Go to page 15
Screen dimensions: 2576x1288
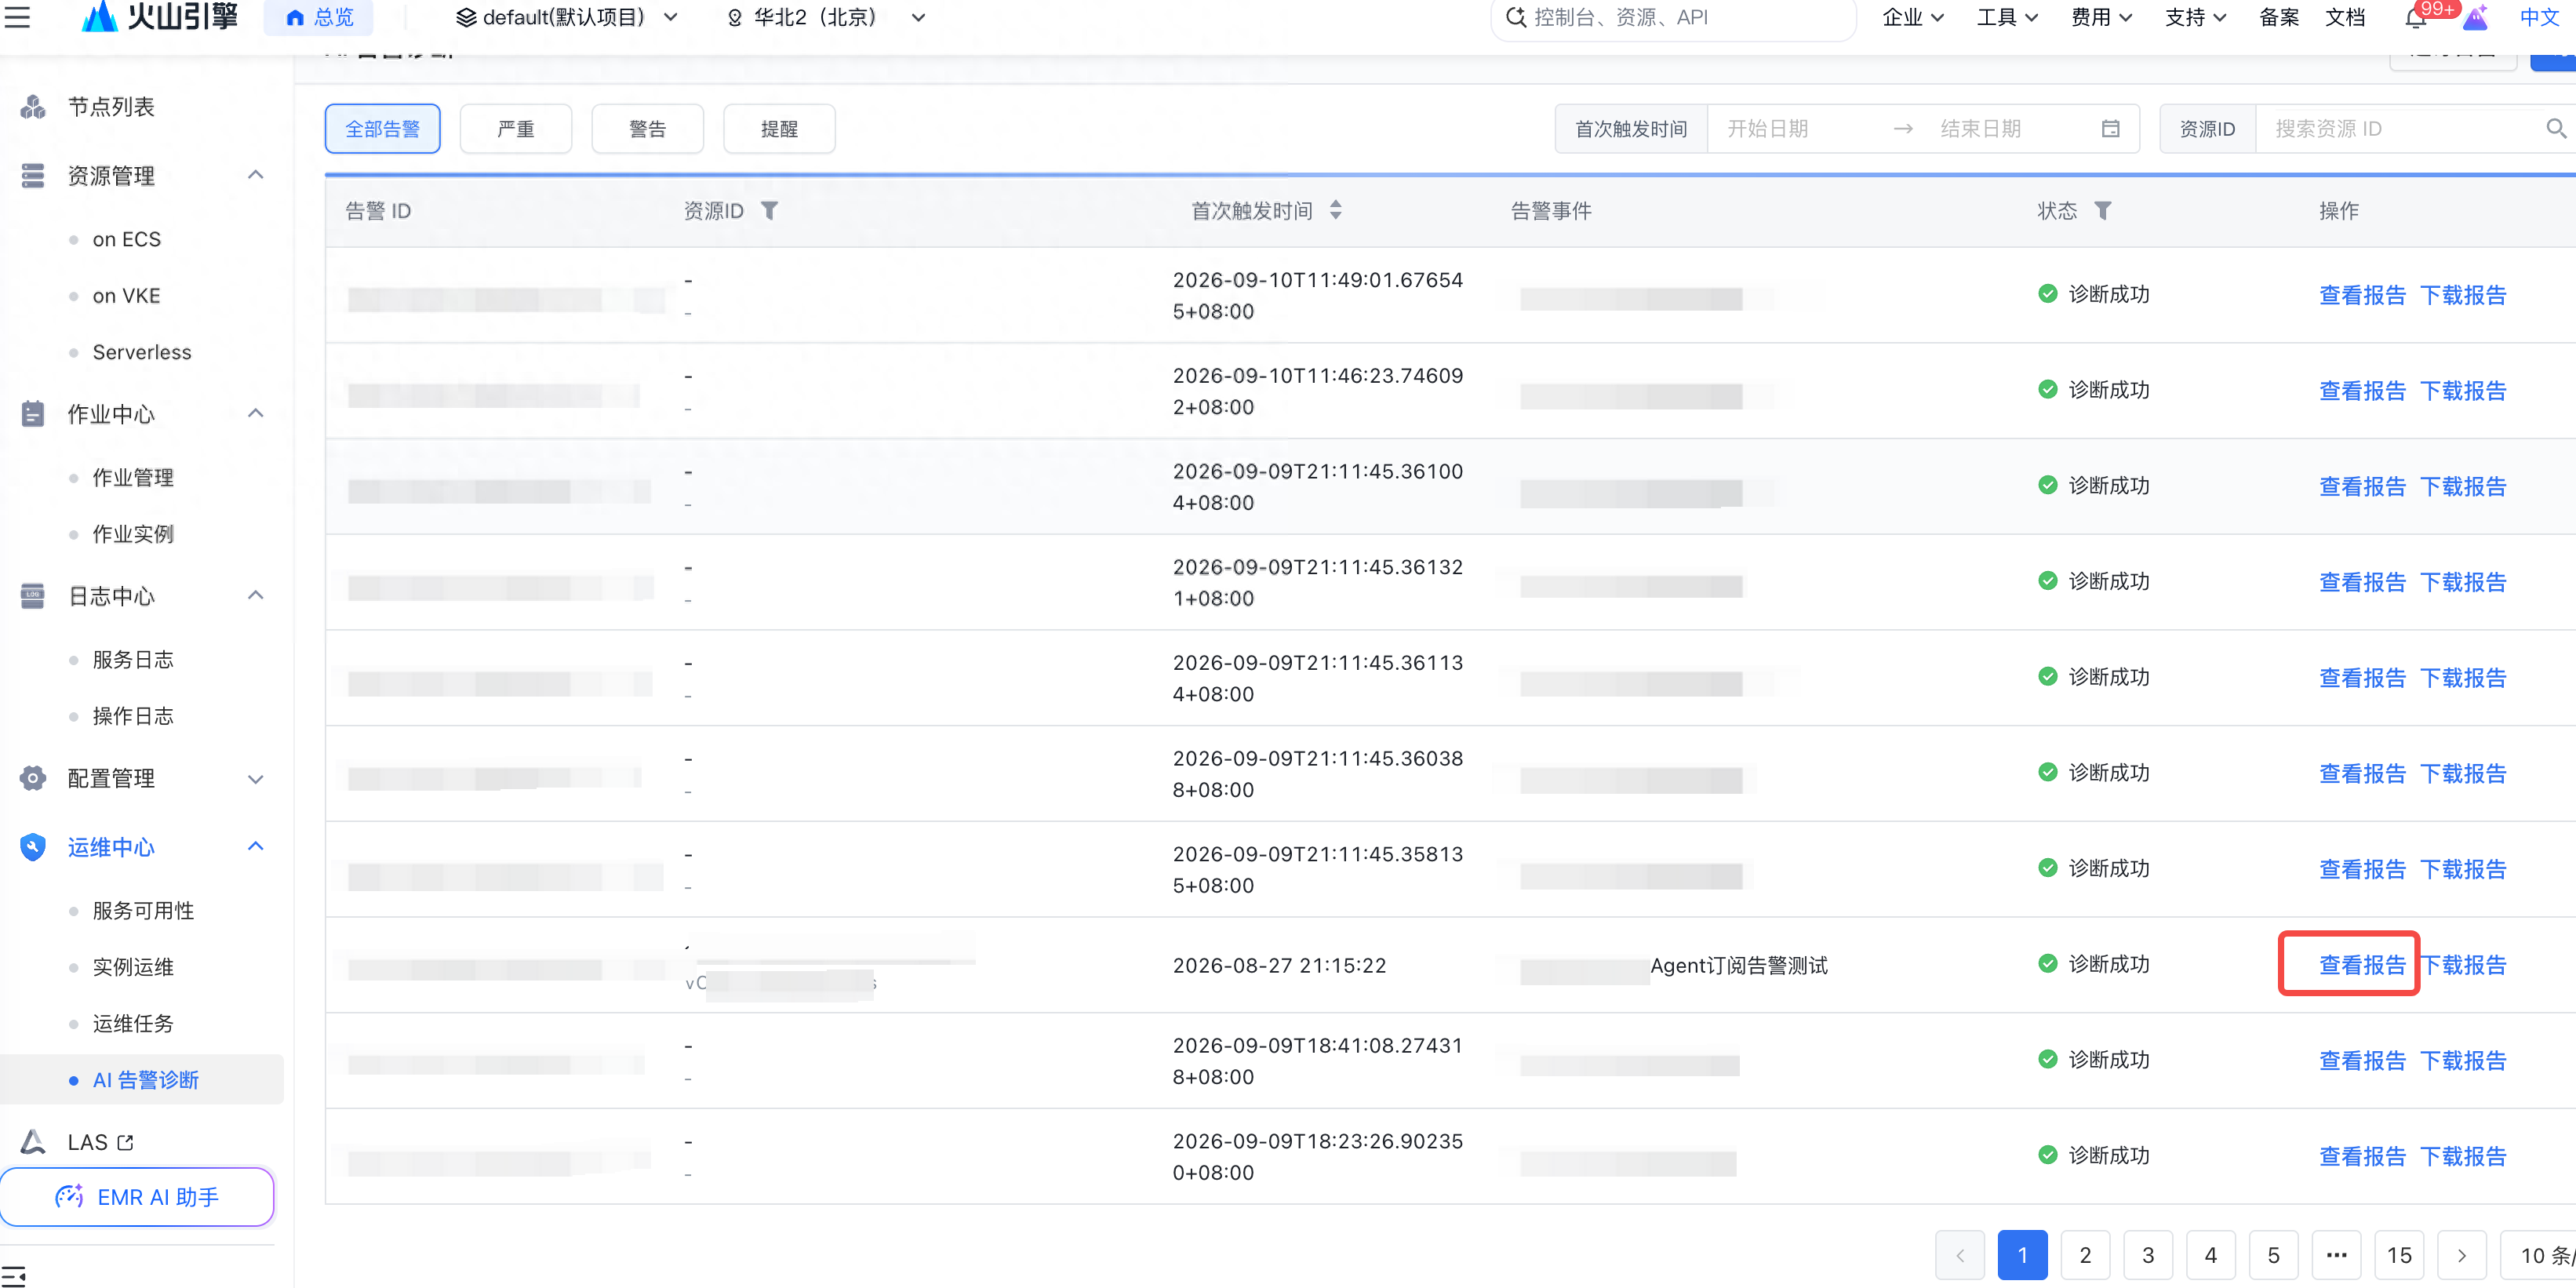[2399, 1255]
